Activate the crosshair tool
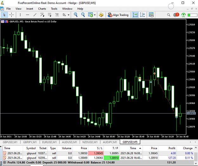This screenshot has width=198, height=166. pos(11,15)
